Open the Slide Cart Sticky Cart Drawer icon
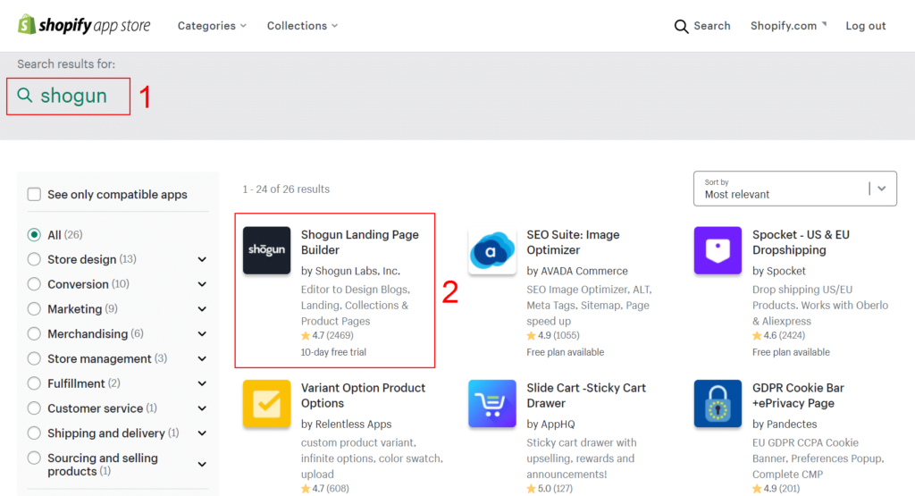915x496 pixels. [x=492, y=404]
